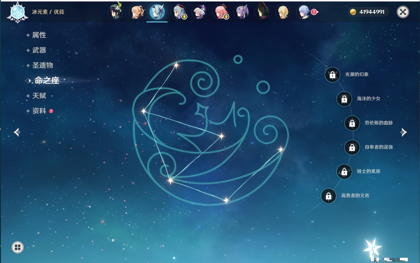Open the 属性 attributes page
This screenshot has height=263, width=420.
(x=39, y=35)
